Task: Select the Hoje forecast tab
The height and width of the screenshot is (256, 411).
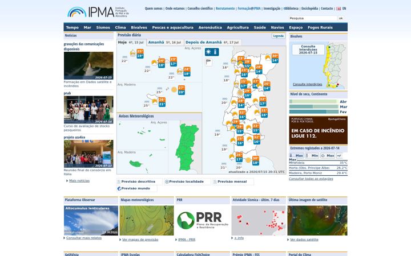Action: 131,42
